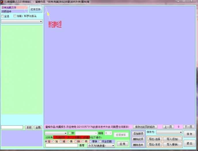The width and height of the screenshot is (198, 151).
Task: Click the 应用 (apply) button
Action: click(x=123, y=144)
